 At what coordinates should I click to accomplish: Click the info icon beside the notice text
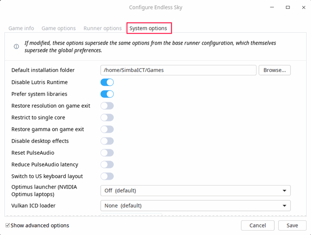(x=16, y=47)
